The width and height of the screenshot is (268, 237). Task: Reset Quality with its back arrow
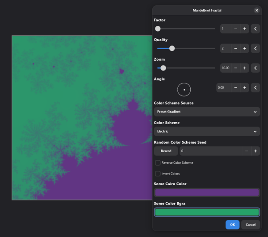tap(255, 48)
